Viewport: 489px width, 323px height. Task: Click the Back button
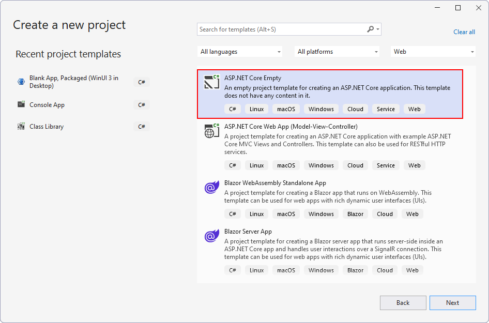(x=403, y=303)
